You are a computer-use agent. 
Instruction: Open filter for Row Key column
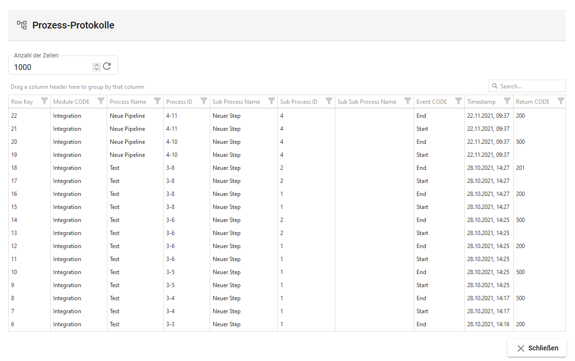tap(44, 101)
